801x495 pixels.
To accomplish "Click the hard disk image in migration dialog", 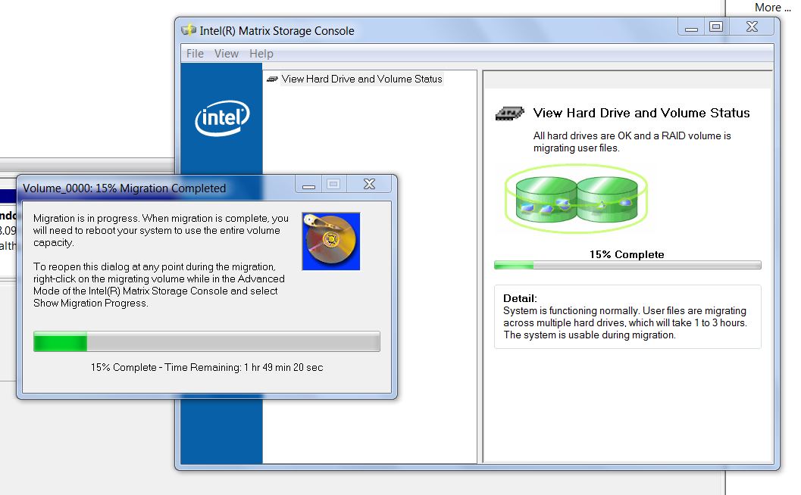I will (331, 241).
